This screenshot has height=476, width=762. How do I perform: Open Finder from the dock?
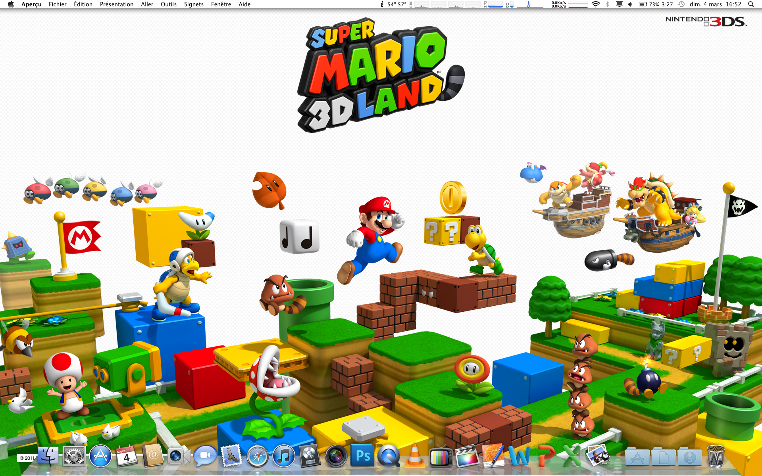[48, 455]
